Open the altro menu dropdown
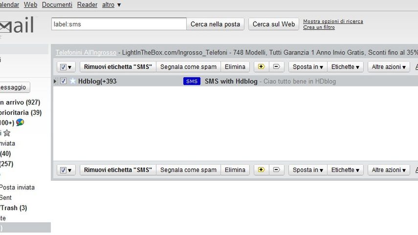This screenshot has height=235, width=418. click(111, 5)
